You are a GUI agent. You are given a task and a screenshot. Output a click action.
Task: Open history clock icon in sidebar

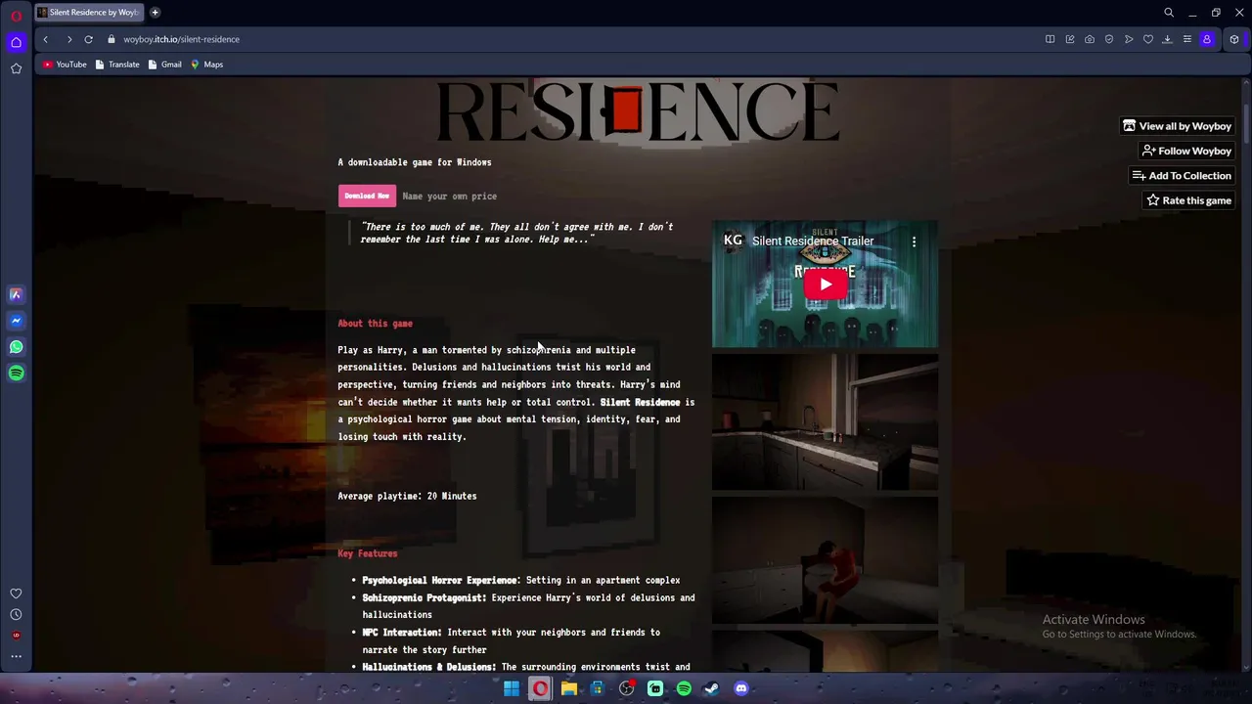click(16, 615)
